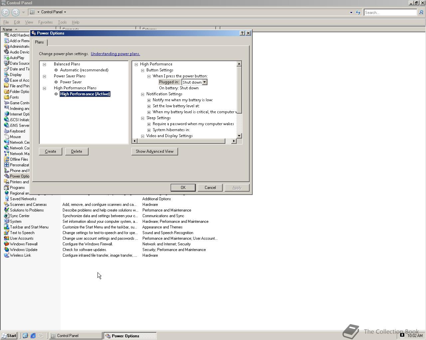Screen dimensions: 426x340
Task: Click the Offline Files icon
Action: [6, 159]
